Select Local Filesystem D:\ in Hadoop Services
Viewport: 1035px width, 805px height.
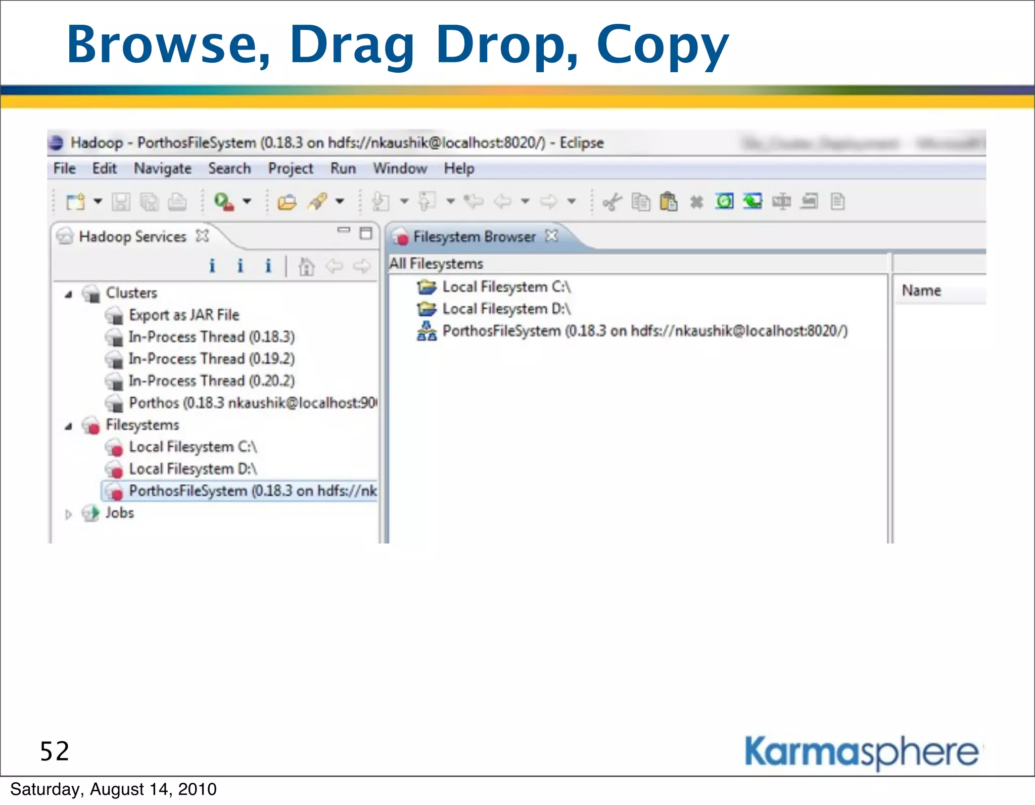193,469
